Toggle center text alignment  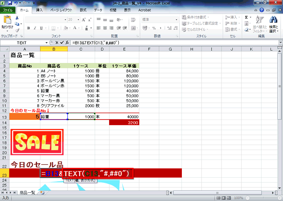click(x=105, y=28)
